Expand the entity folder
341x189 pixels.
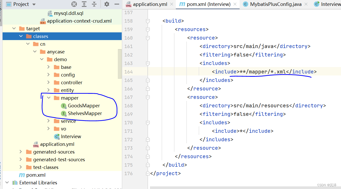click(x=49, y=90)
